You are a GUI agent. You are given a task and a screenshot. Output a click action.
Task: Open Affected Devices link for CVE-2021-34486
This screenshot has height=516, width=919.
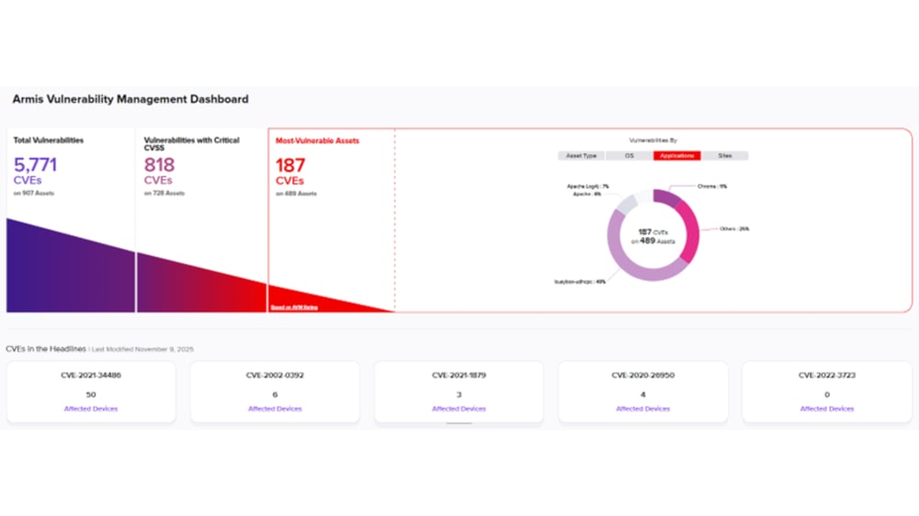pyautogui.click(x=91, y=409)
